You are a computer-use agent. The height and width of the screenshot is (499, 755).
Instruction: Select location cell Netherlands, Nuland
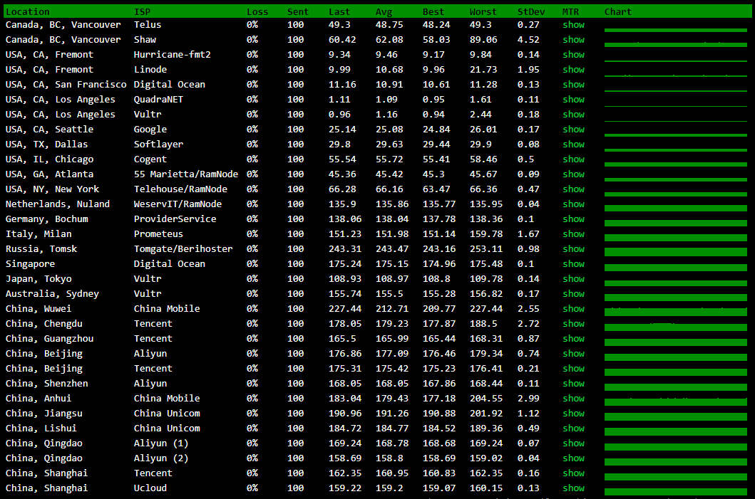(57, 204)
